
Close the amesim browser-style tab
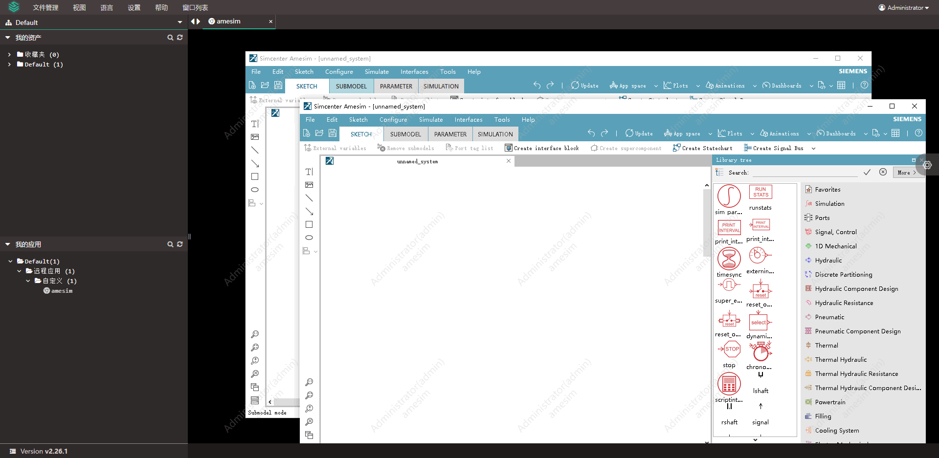(x=270, y=22)
